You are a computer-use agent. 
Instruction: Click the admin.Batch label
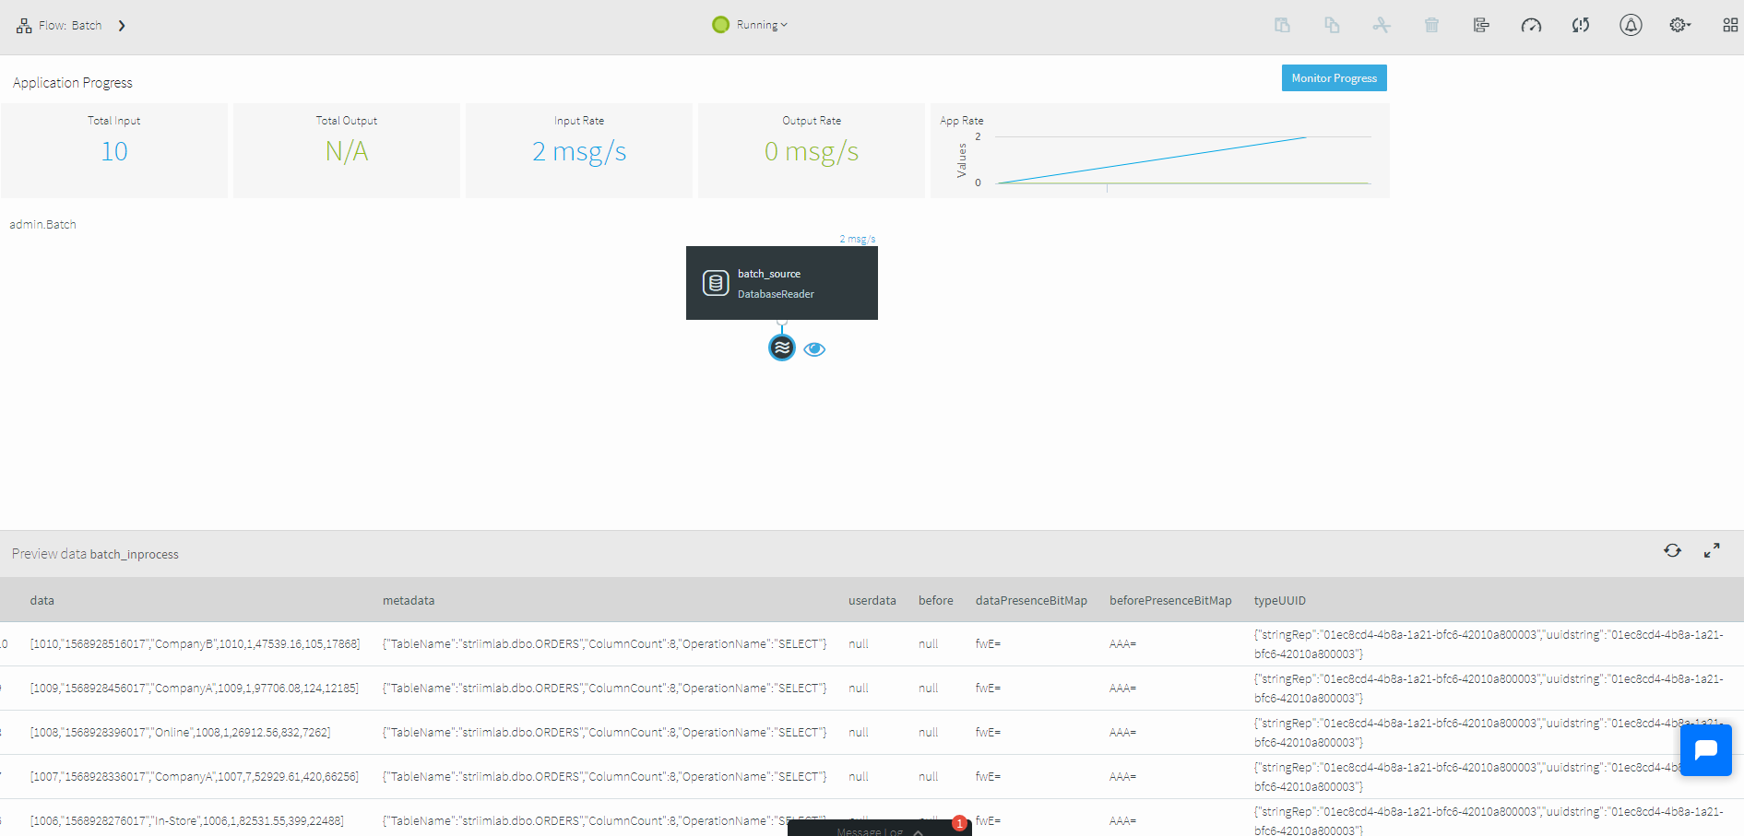(x=42, y=224)
